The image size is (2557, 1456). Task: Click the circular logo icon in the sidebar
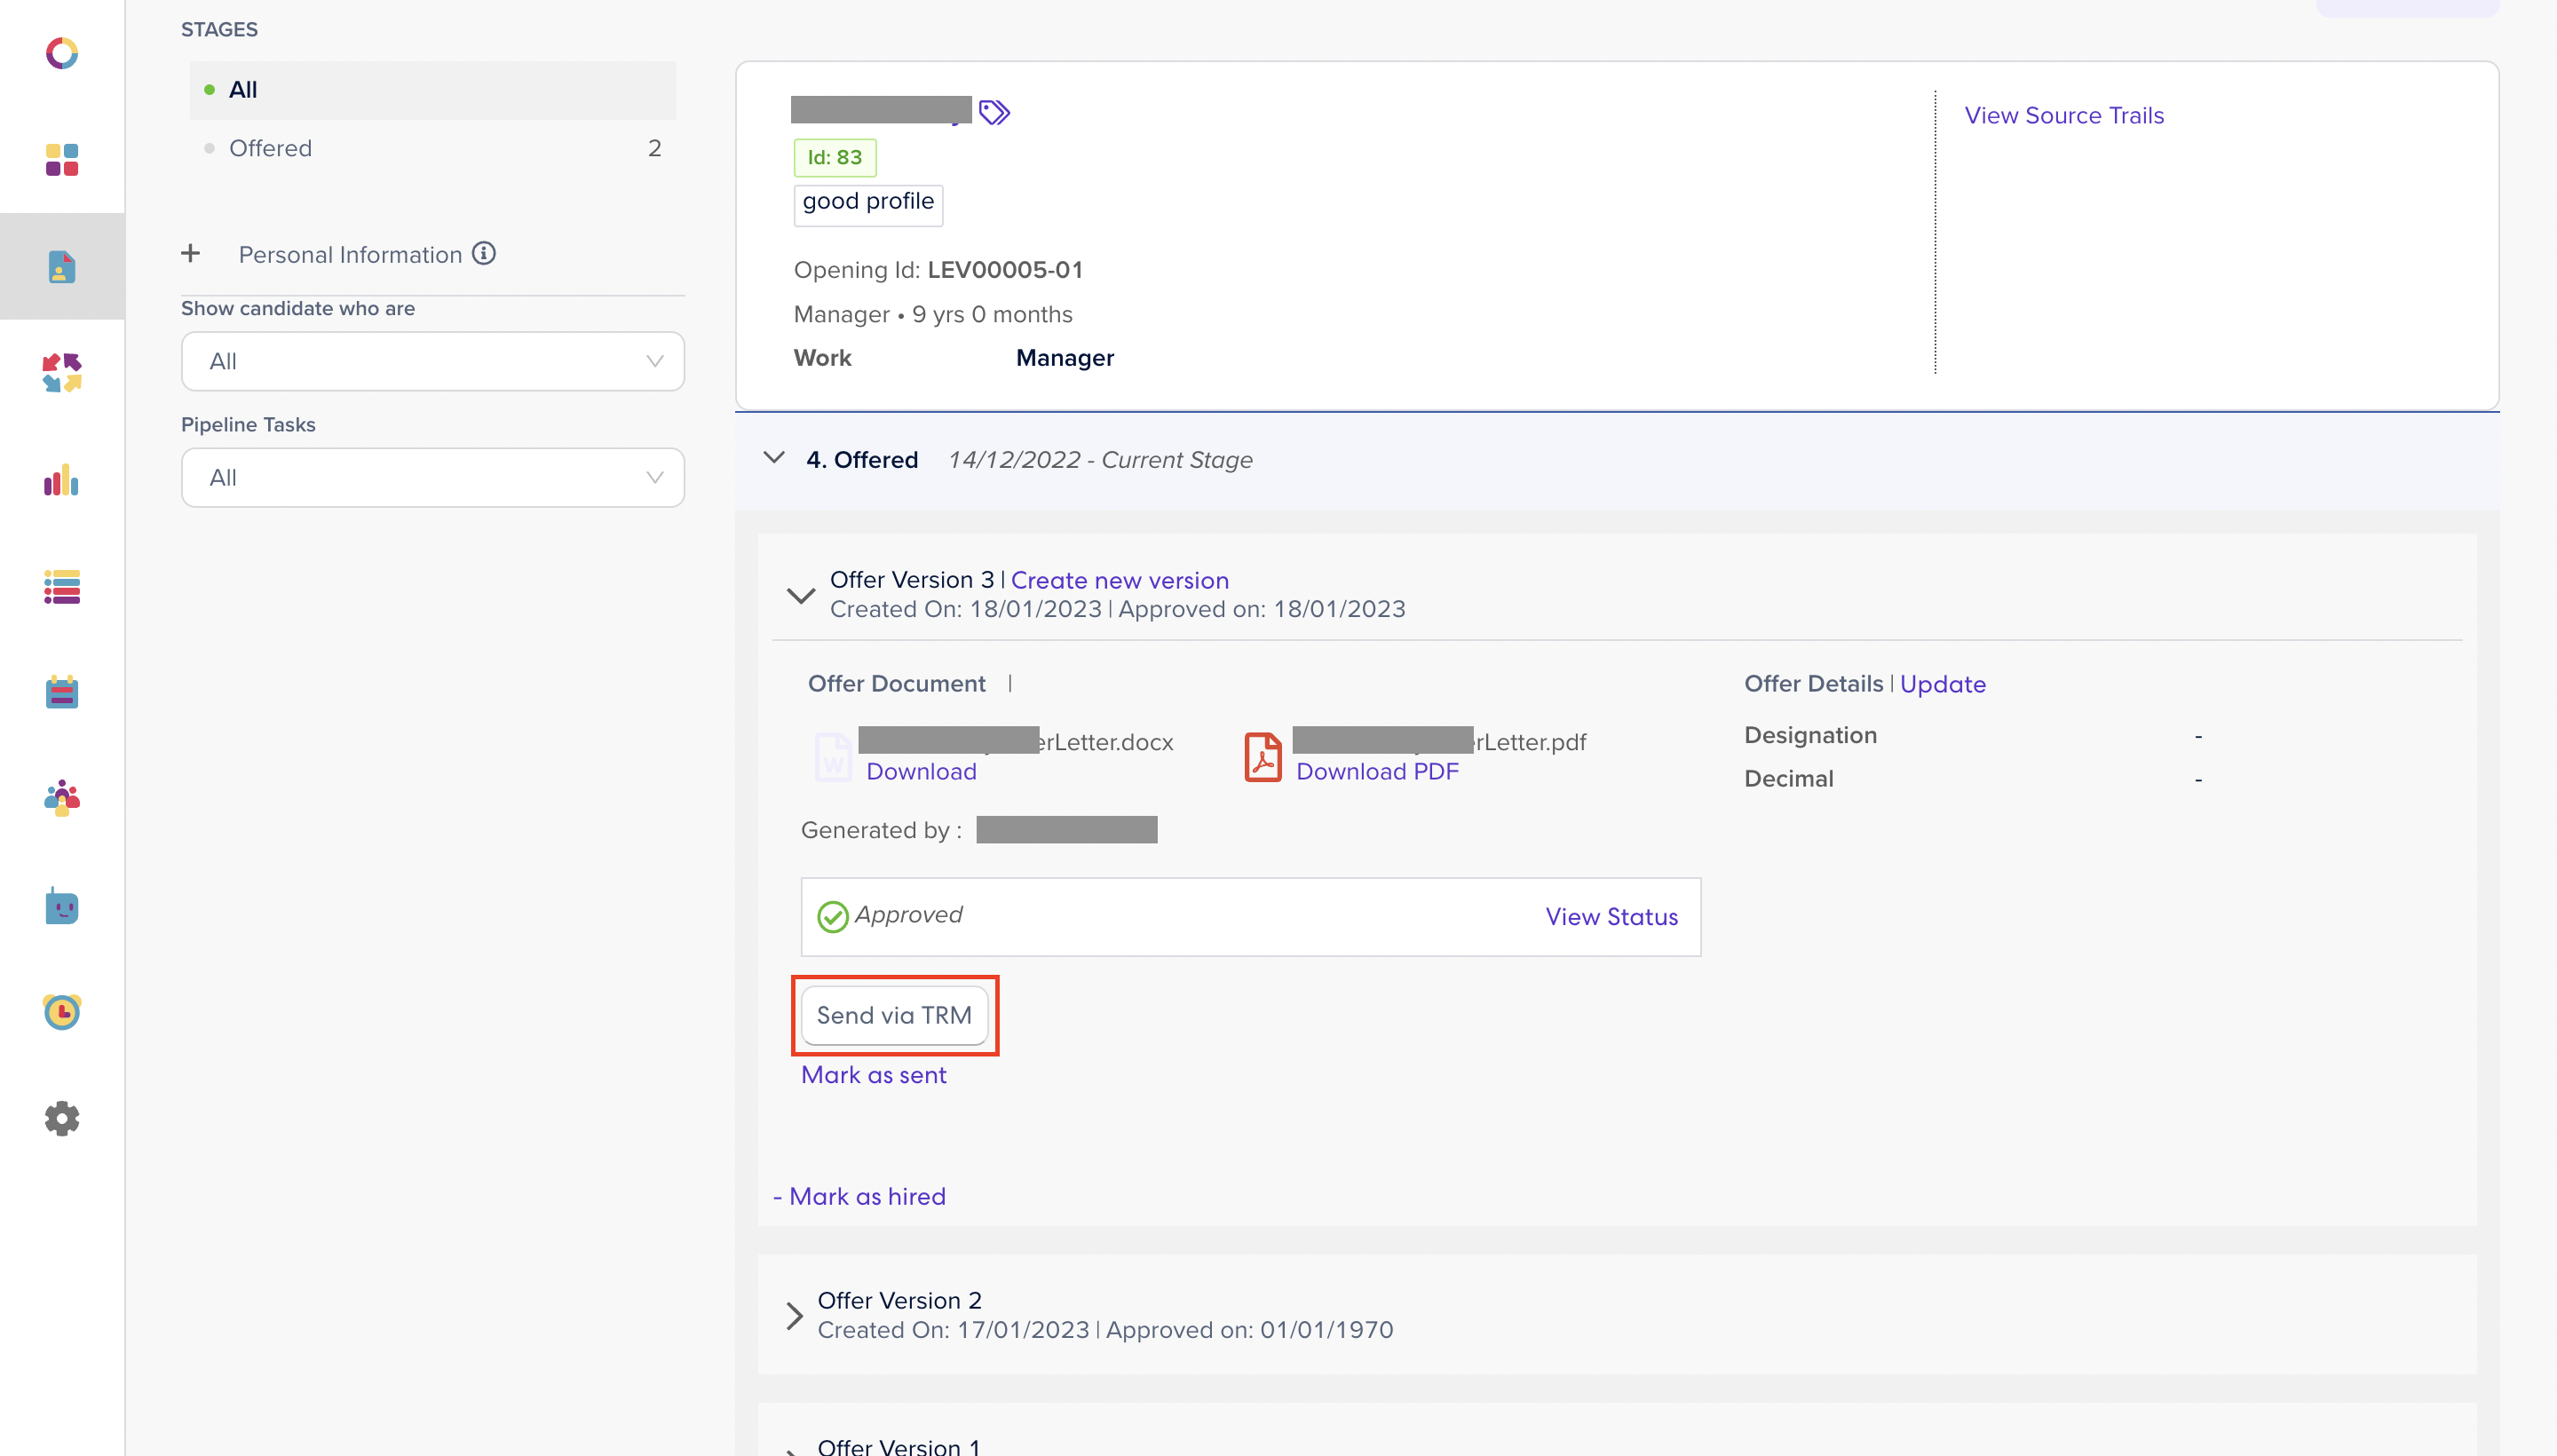pyautogui.click(x=62, y=53)
